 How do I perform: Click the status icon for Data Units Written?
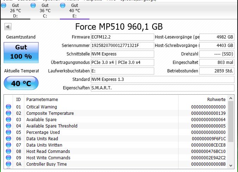(x=8, y=145)
